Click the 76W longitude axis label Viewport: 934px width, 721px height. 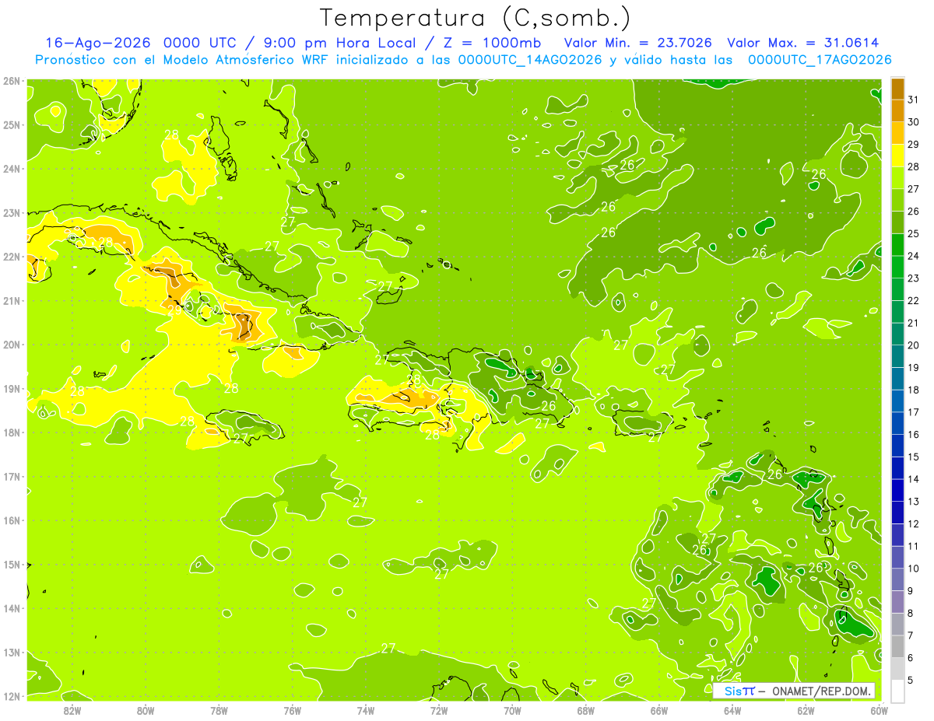pyautogui.click(x=292, y=711)
